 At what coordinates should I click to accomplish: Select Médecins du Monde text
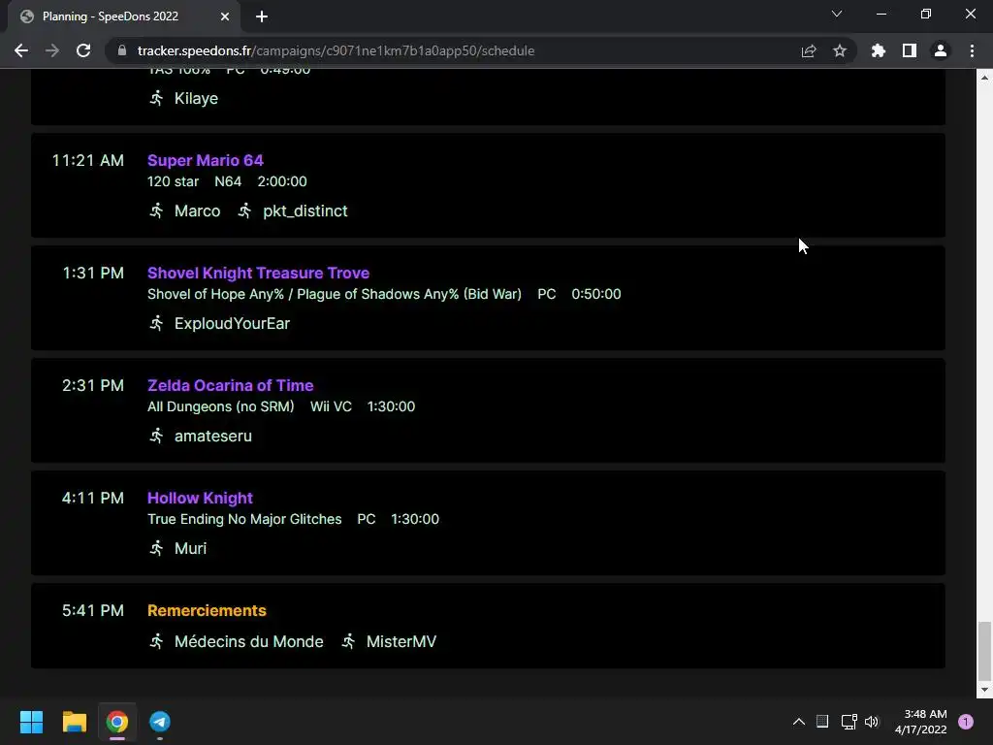point(249,642)
